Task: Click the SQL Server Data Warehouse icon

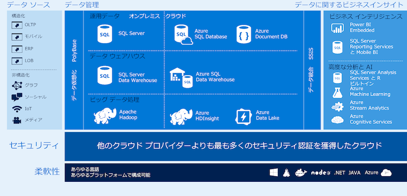Action: click(105, 75)
